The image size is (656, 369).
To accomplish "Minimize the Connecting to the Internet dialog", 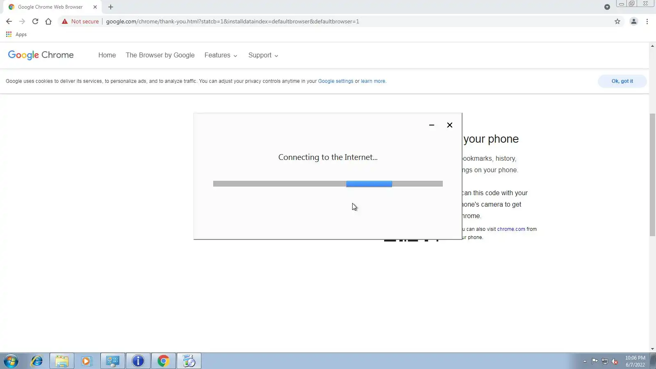I will pyautogui.click(x=432, y=125).
